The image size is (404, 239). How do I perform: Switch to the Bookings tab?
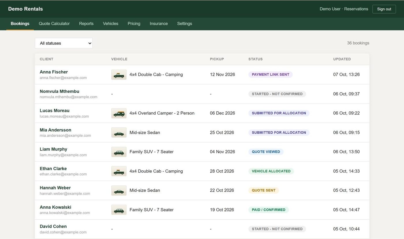click(x=20, y=24)
